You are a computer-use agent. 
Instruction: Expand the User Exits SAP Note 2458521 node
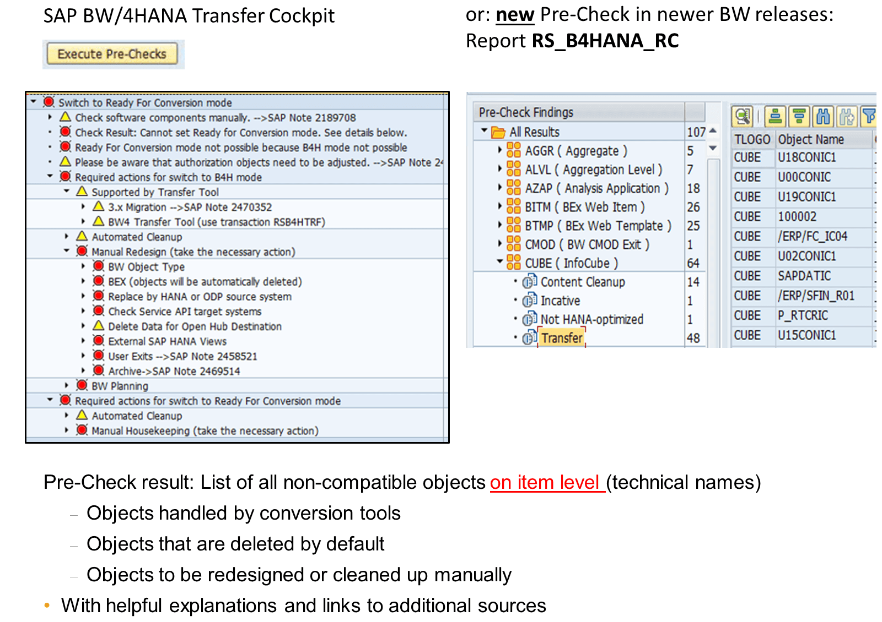point(83,356)
